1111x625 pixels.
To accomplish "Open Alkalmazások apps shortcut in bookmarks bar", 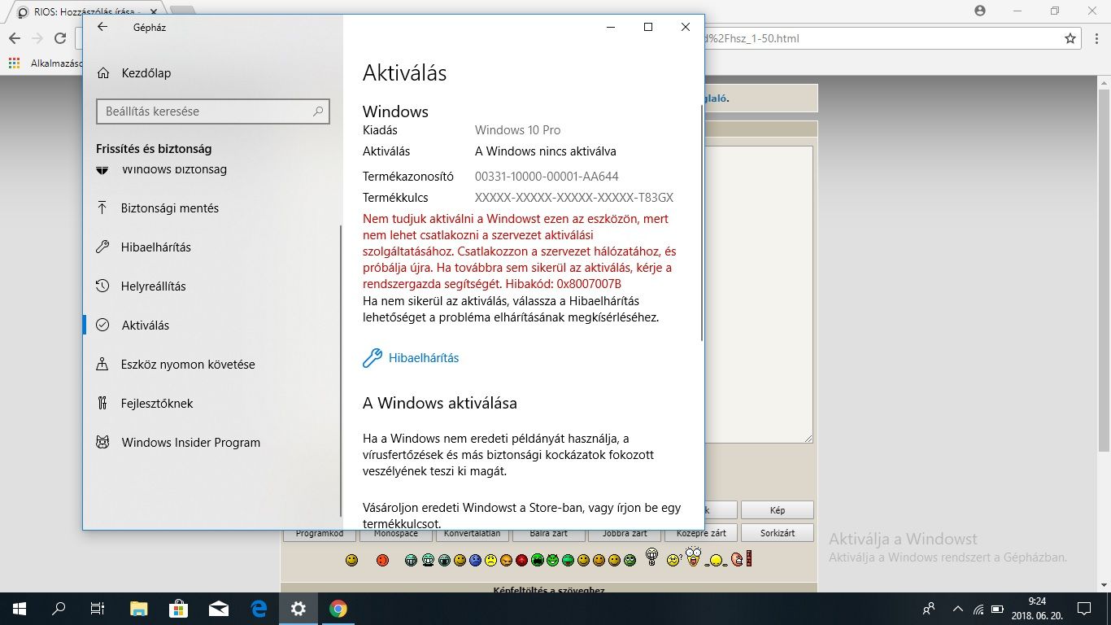I will 44,63.
